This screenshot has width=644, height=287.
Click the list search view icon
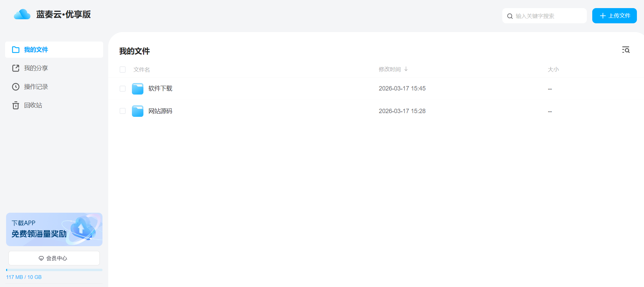pos(626,50)
